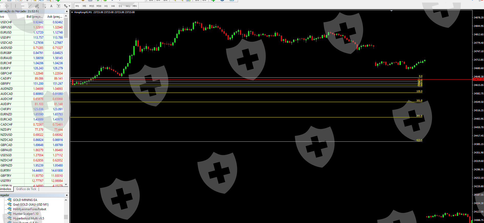Switch chart to M30 timeframe
The image size is (484, 223).
(x=99, y=6)
